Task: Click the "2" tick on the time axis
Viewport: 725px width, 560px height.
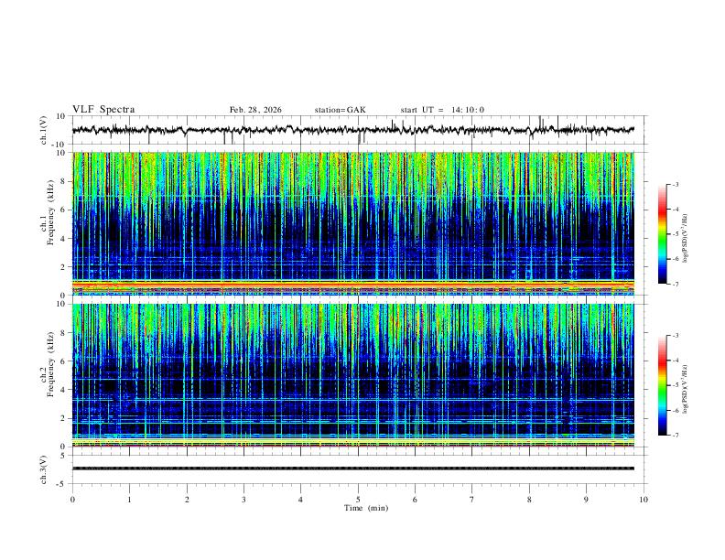Action: (x=187, y=500)
